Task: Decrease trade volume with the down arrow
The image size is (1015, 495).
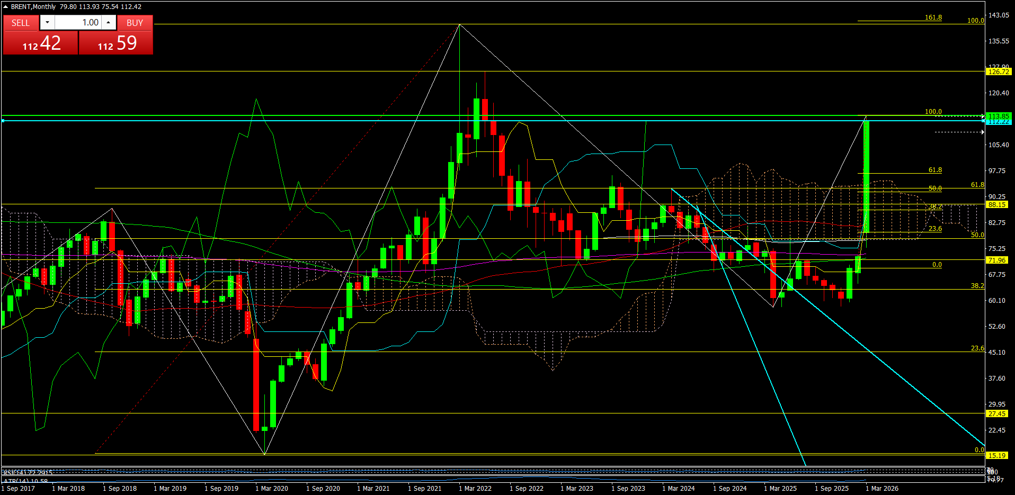Action: (47, 23)
